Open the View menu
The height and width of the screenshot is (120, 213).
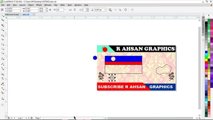[x=15, y=5]
